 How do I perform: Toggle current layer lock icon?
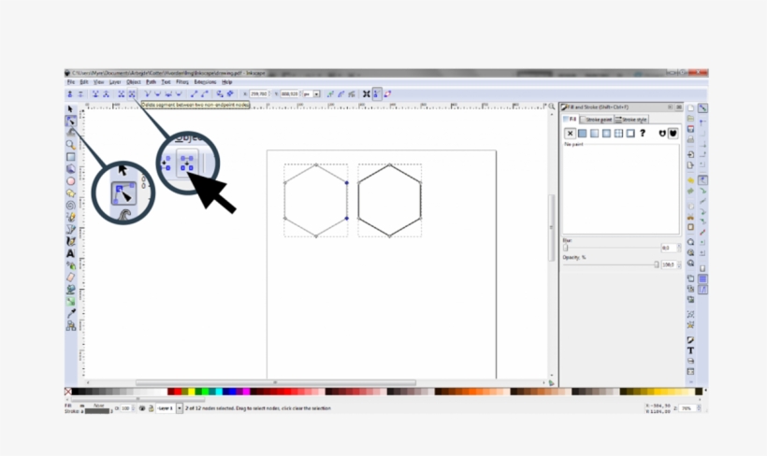pyautogui.click(x=152, y=408)
